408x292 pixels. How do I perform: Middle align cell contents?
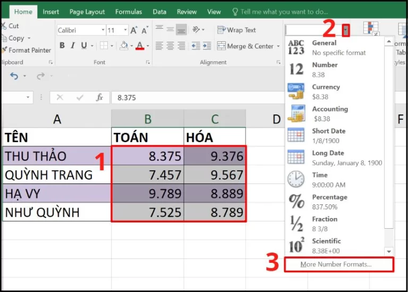170,30
